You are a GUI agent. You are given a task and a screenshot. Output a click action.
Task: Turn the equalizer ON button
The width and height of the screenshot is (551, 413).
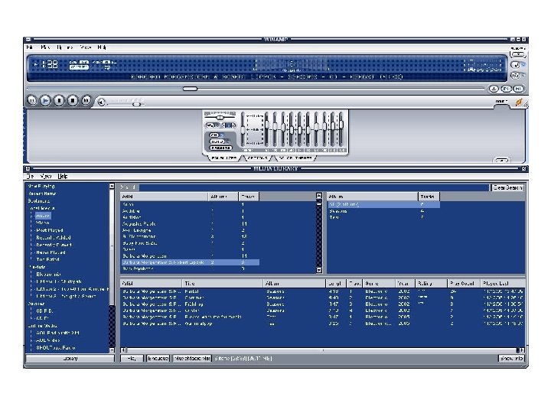click(x=214, y=135)
